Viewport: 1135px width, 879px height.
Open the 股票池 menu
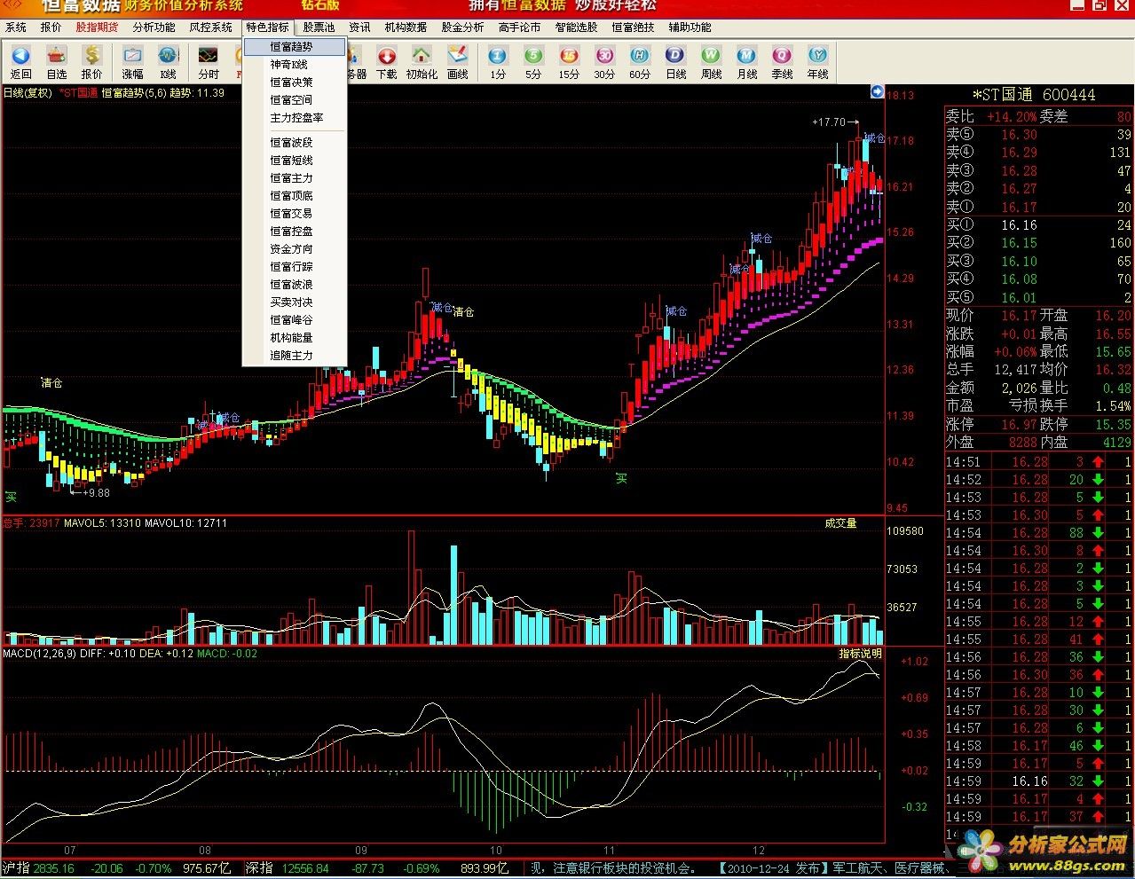coord(319,27)
